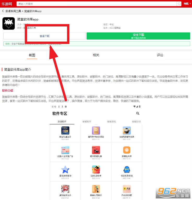Click the 乐游网 site logo
The image size is (192, 200).
click(x=7, y=4)
